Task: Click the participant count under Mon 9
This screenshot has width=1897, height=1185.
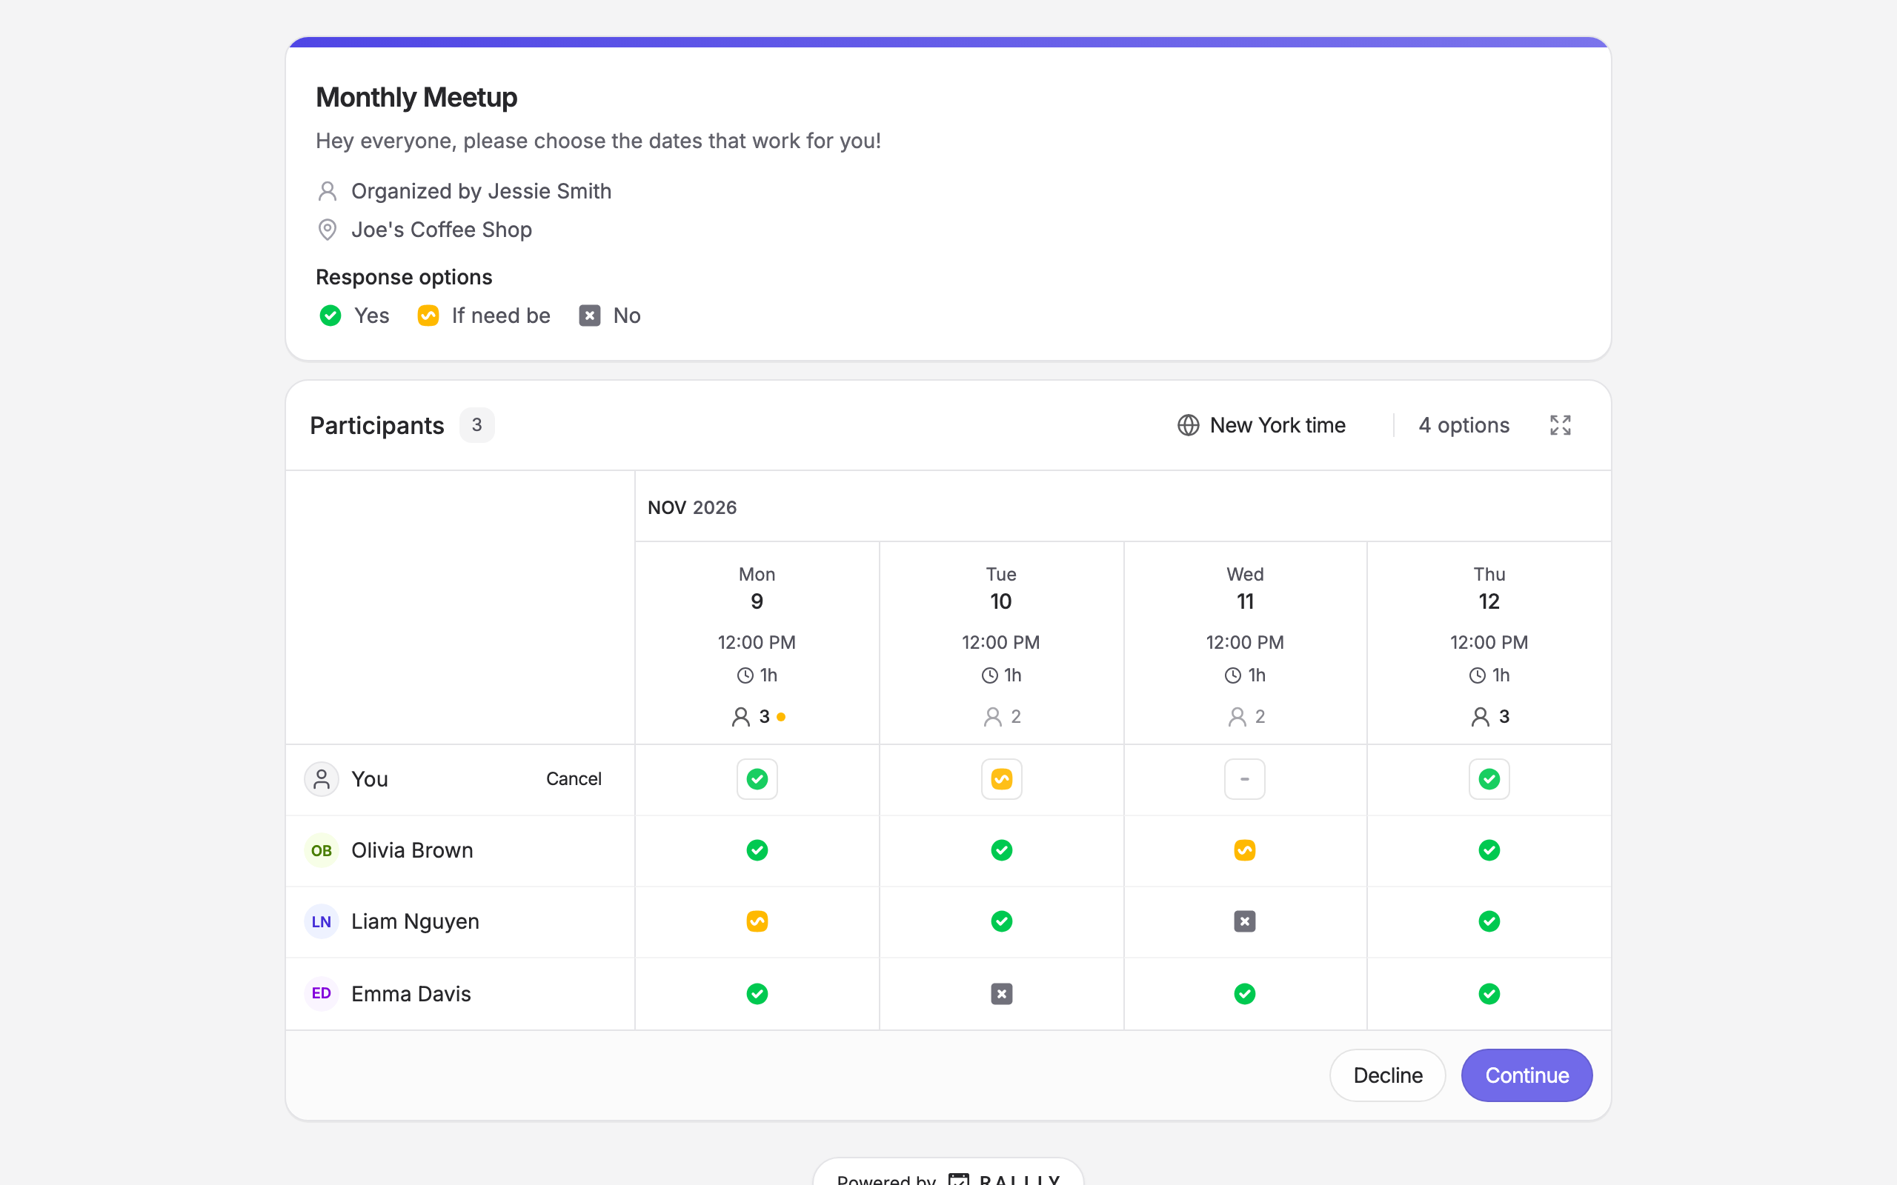Action: (757, 716)
